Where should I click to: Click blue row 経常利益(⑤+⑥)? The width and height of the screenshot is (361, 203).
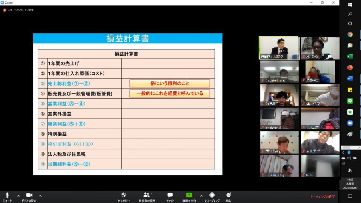[x=67, y=124]
